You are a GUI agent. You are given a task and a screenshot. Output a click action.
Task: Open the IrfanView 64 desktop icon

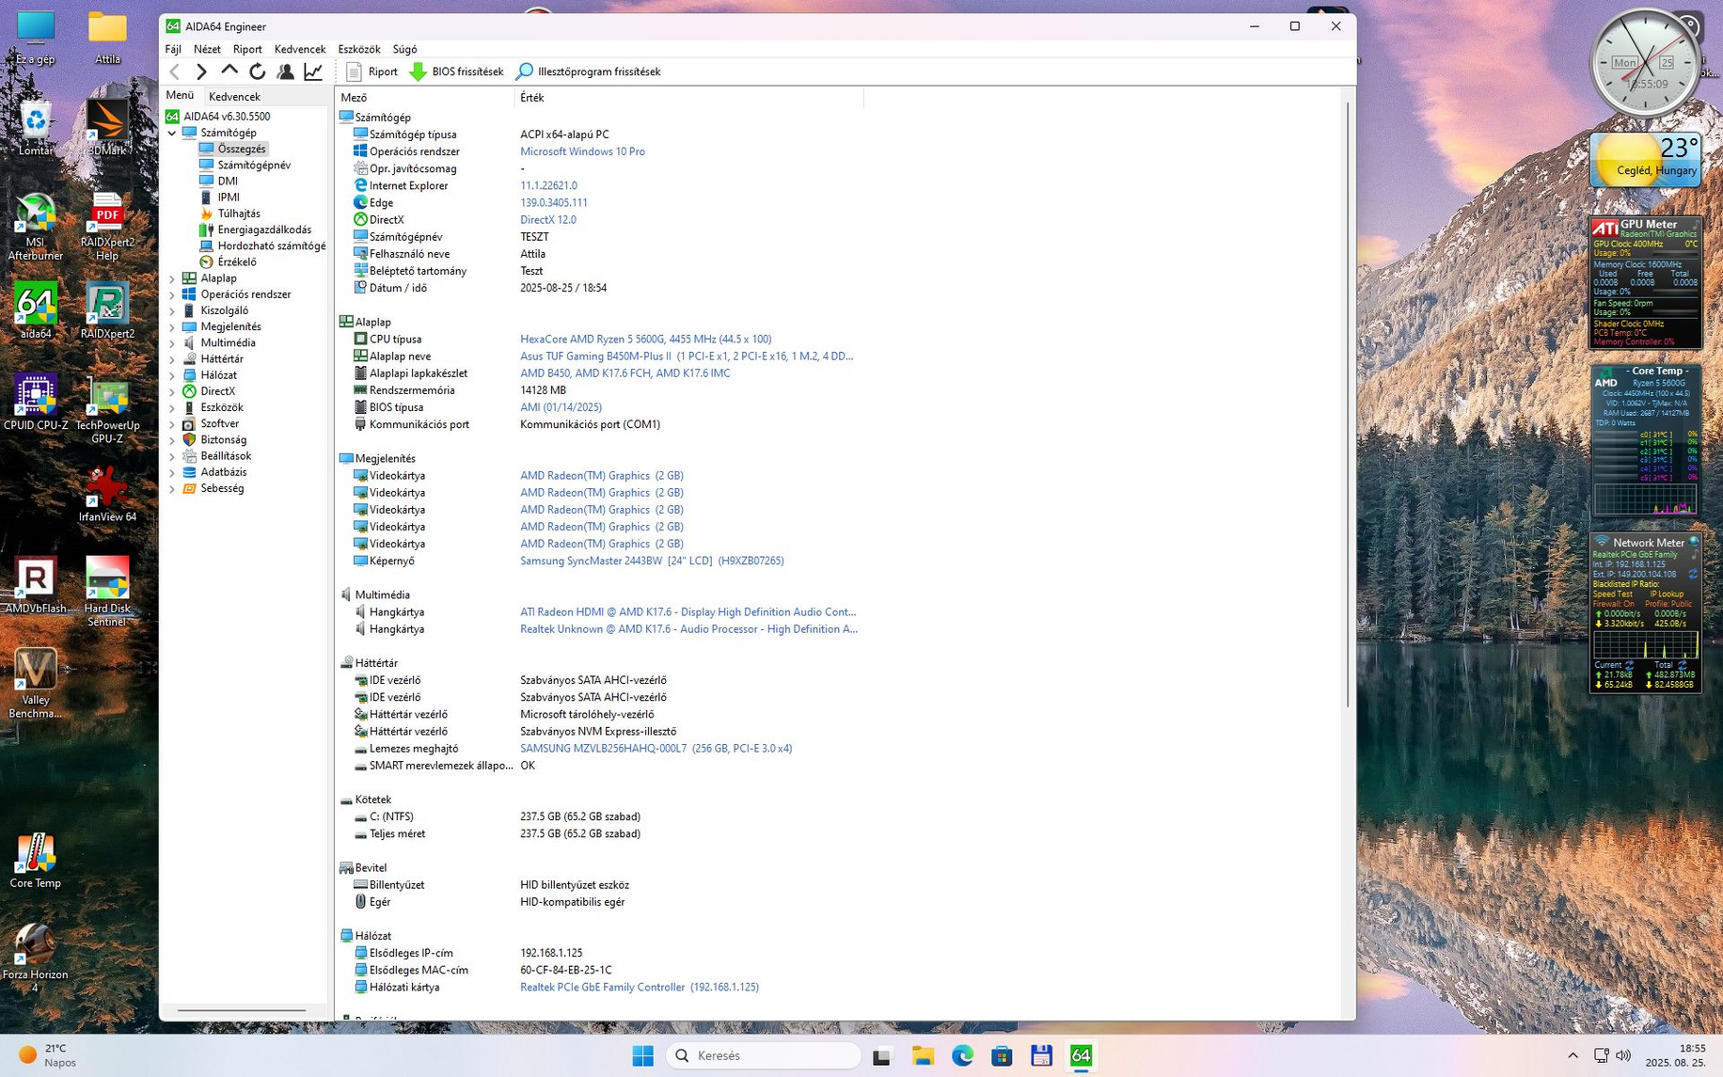[x=107, y=494]
